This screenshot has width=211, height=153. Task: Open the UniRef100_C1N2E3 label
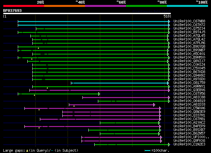189,144
